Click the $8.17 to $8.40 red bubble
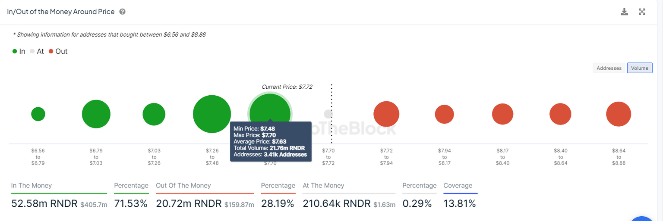The image size is (663, 221). (x=502, y=114)
